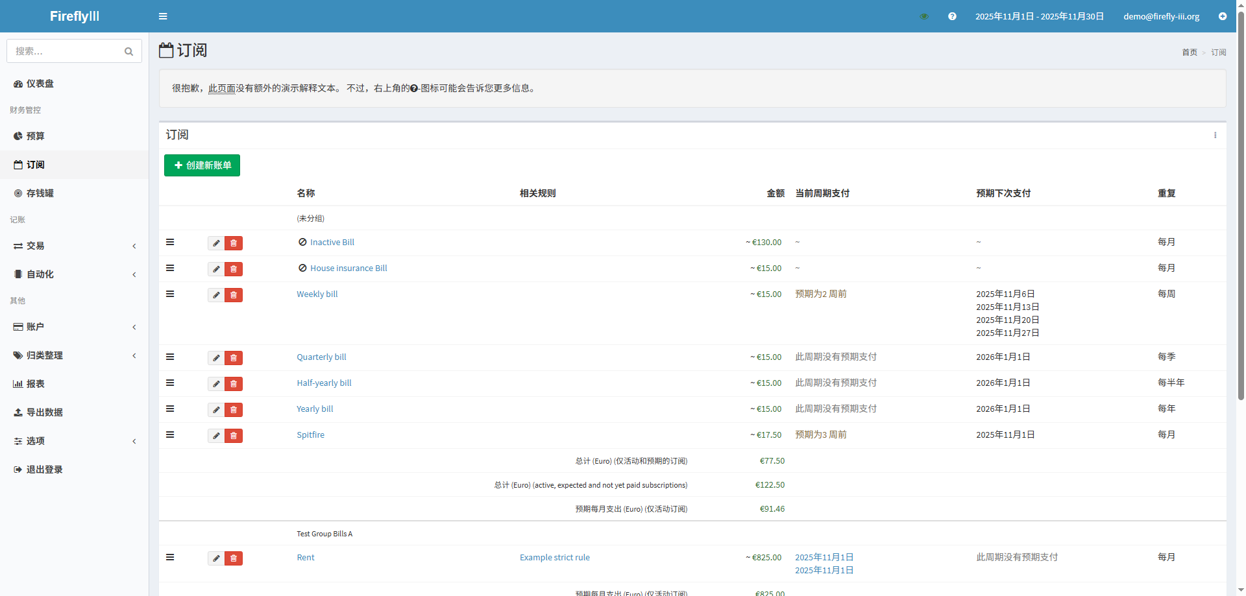Image resolution: width=1246 pixels, height=596 pixels.
Task: Click the pencil edit icon for Weekly bill
Action: coord(216,295)
